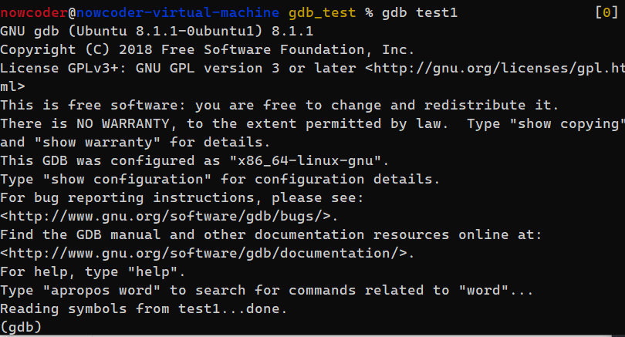
Task: Click the 'Find the GDB manual' line
Action: pos(271,235)
